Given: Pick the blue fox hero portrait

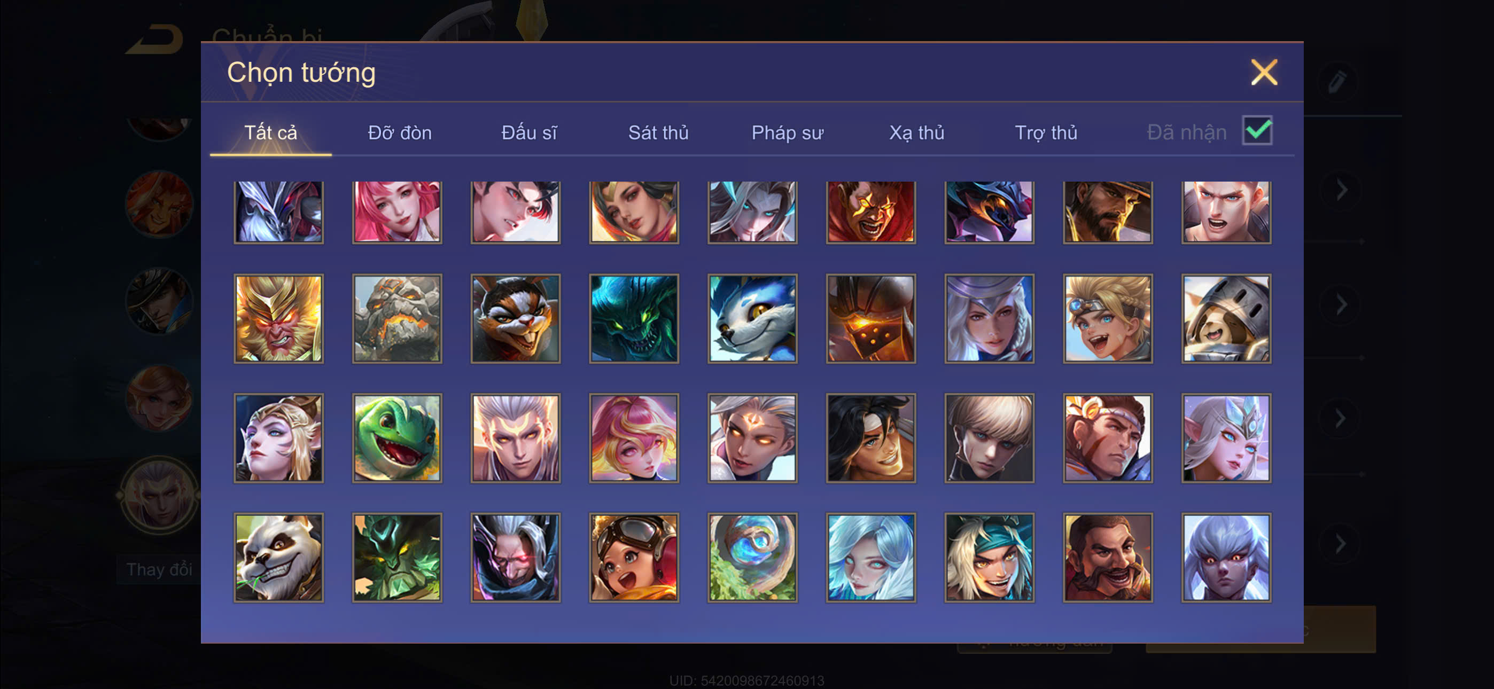Looking at the screenshot, I should point(752,318).
